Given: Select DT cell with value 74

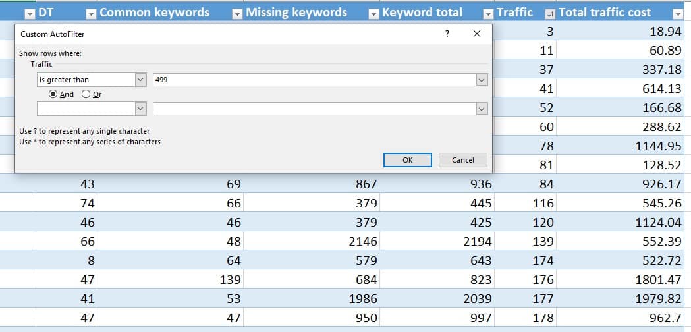Looking at the screenshot, I should [66, 203].
